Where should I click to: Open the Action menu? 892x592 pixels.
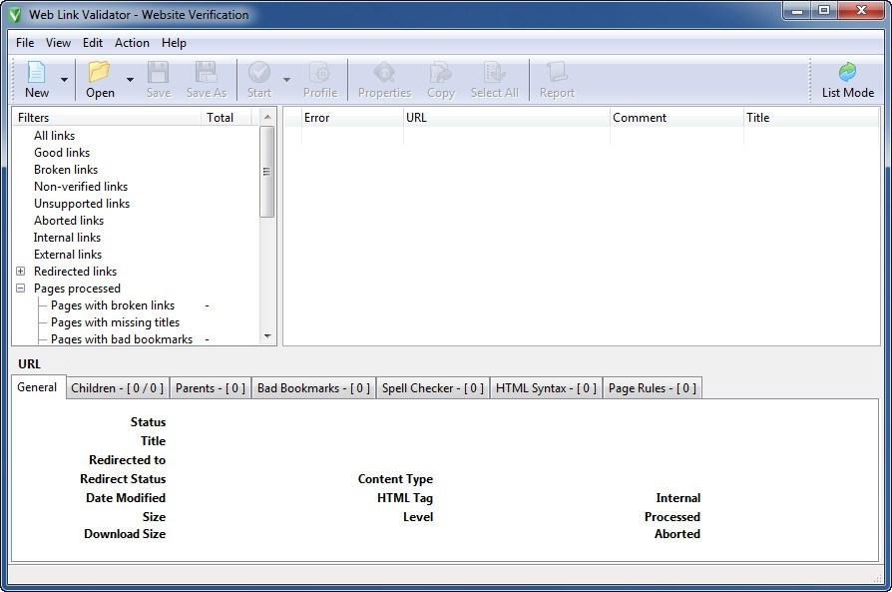point(132,43)
